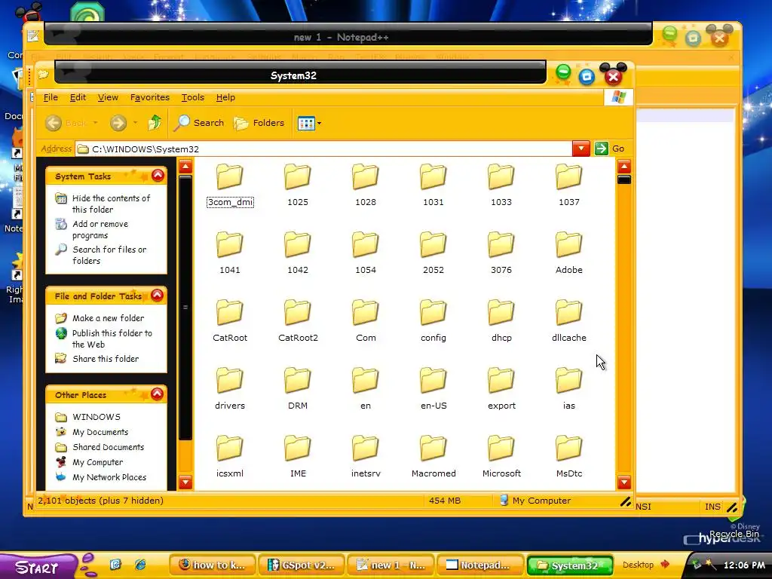The height and width of the screenshot is (579, 772).
Task: Click Share this folder link
Action: tap(106, 359)
